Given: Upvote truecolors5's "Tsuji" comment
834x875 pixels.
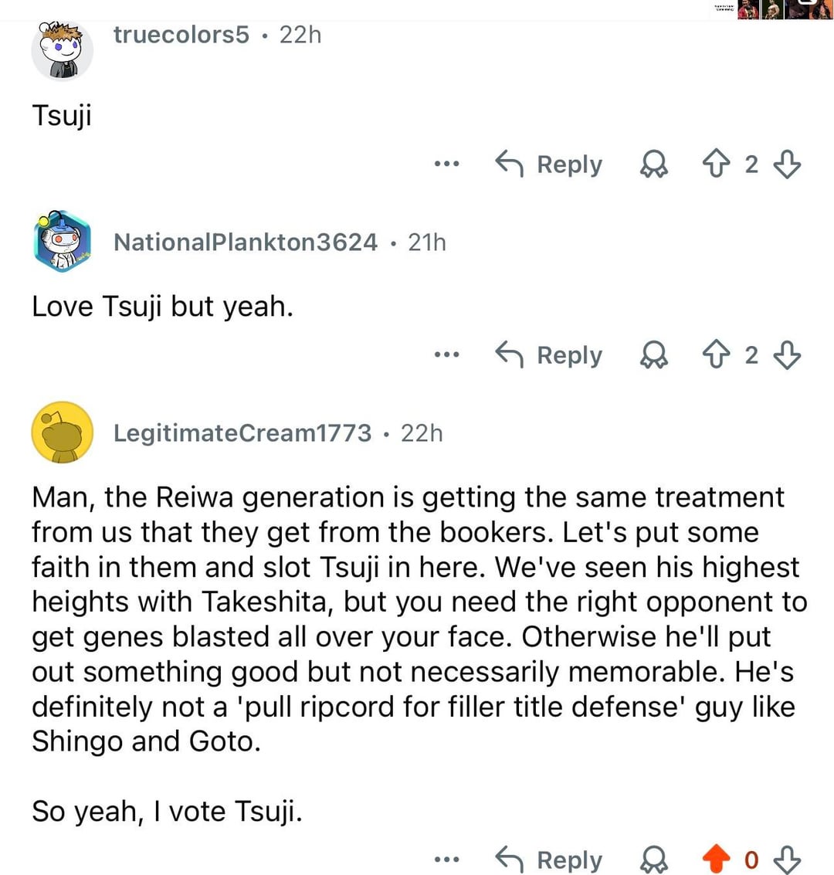Looking at the screenshot, I should [x=716, y=164].
